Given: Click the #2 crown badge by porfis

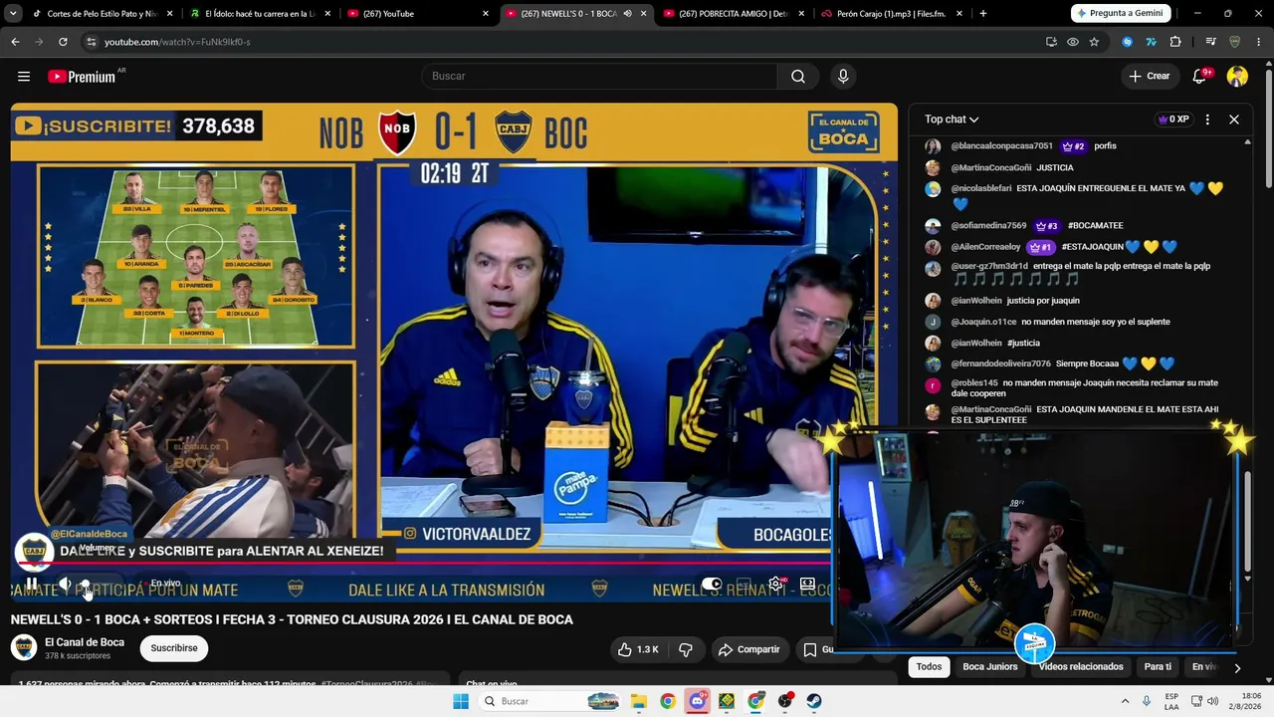Looking at the screenshot, I should click(x=1074, y=146).
